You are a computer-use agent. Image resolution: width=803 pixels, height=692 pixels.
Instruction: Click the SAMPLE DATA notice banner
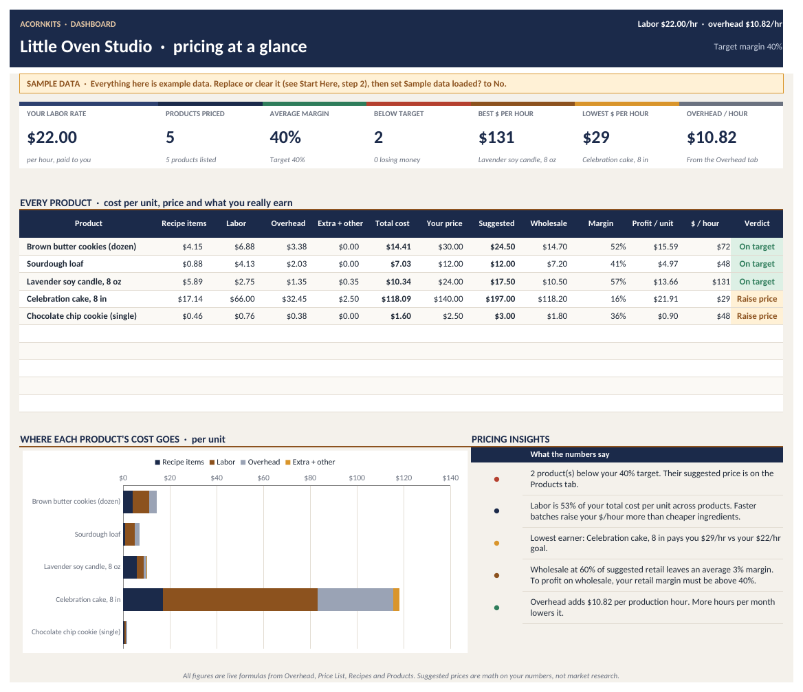point(401,83)
